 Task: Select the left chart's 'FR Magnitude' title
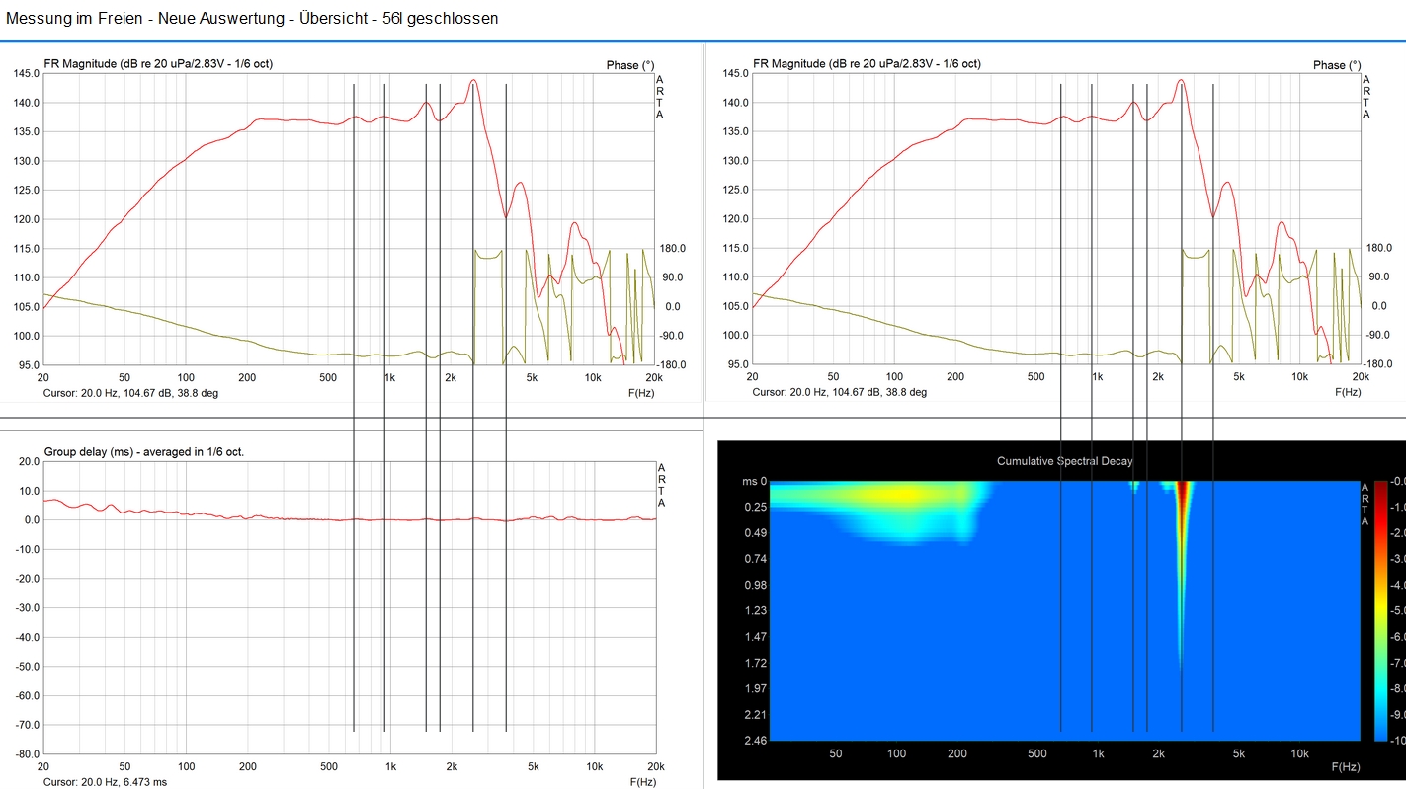coord(158,64)
